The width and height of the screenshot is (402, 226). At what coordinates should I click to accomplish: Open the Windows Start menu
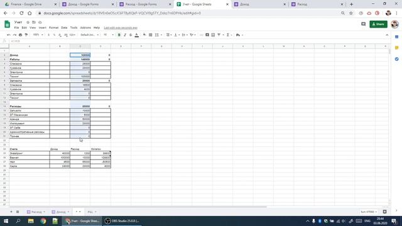(6, 221)
